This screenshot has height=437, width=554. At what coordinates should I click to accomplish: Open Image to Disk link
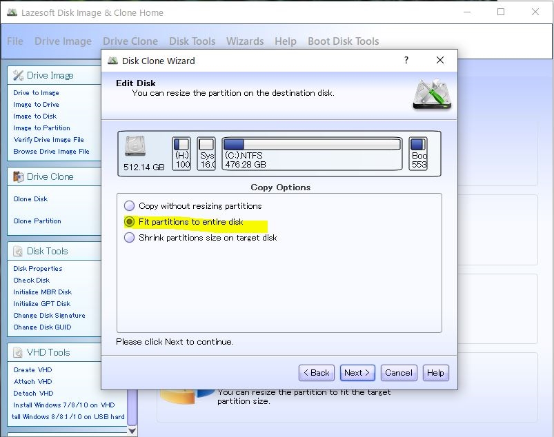coord(35,116)
